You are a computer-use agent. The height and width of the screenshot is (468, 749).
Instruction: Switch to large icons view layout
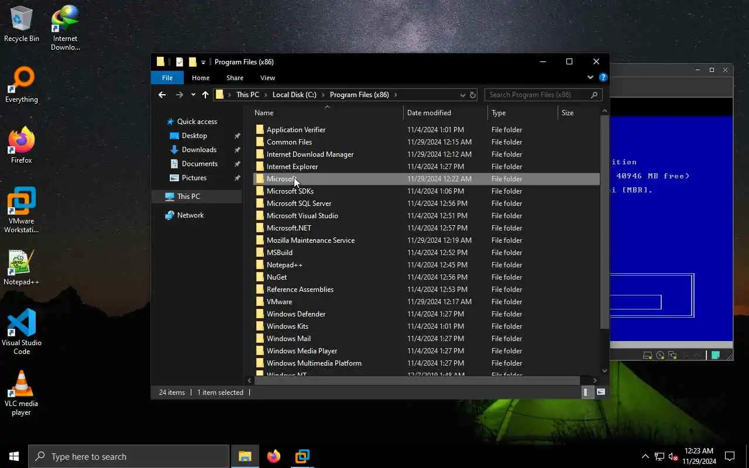601,393
